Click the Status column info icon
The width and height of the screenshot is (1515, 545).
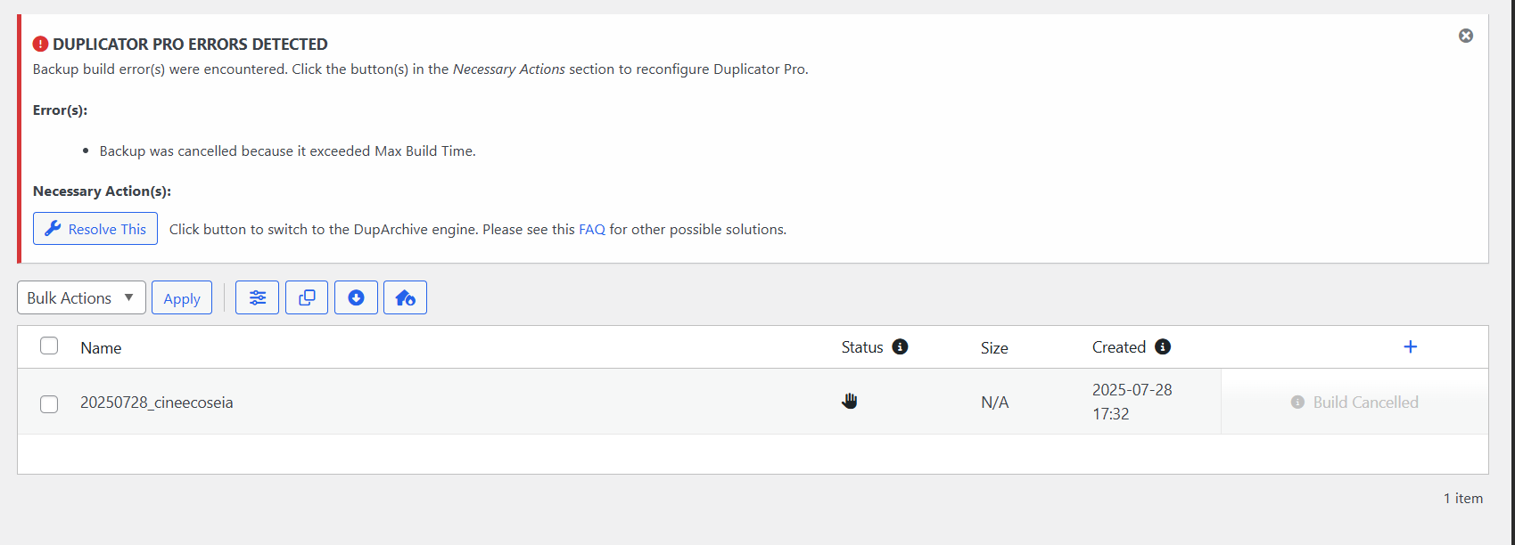[x=901, y=346]
